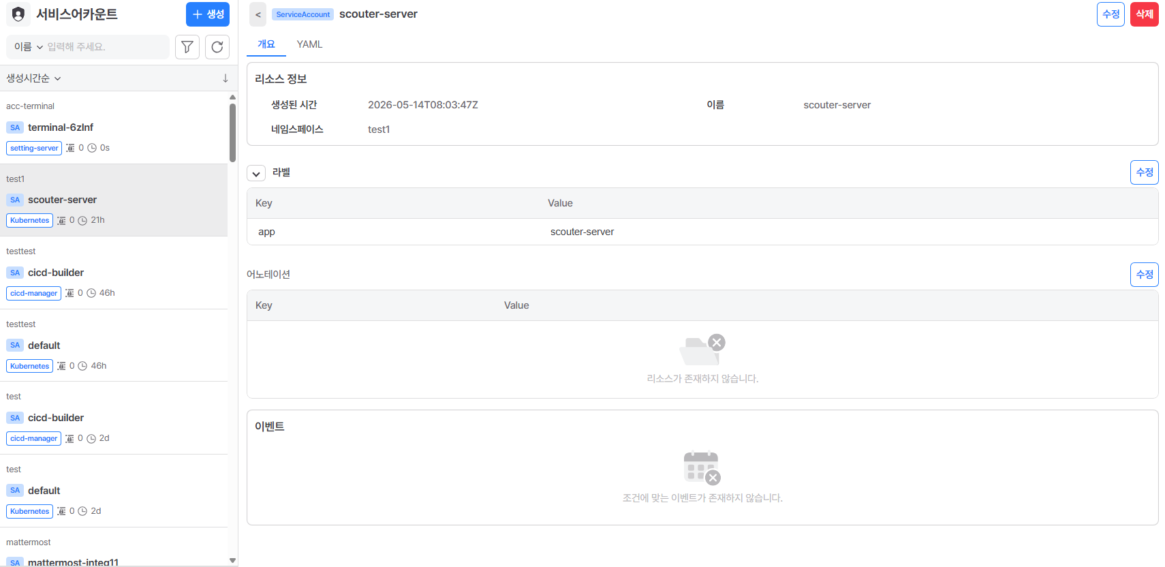This screenshot has width=1165, height=567.
Task: Click the top 수정 button in header
Action: pos(1110,14)
